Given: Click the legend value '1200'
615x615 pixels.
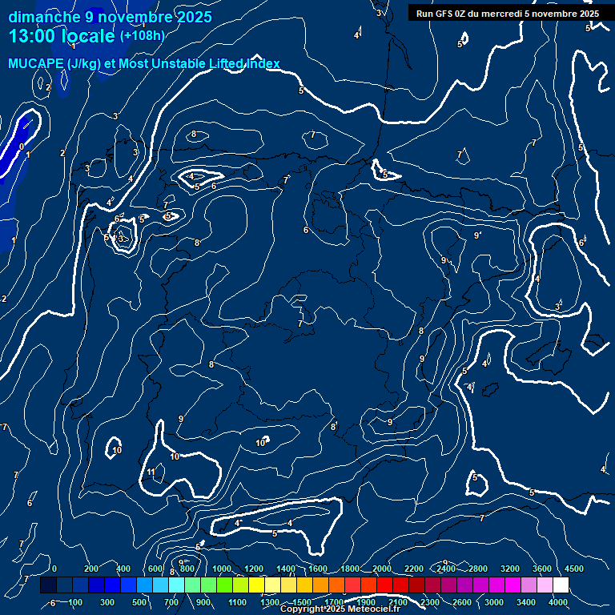Looking at the screenshot, I should 254,569.
